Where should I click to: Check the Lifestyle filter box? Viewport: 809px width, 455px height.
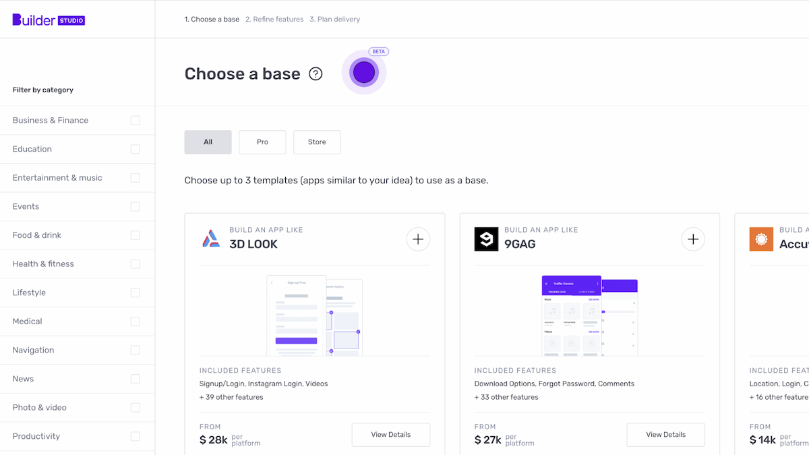point(136,293)
